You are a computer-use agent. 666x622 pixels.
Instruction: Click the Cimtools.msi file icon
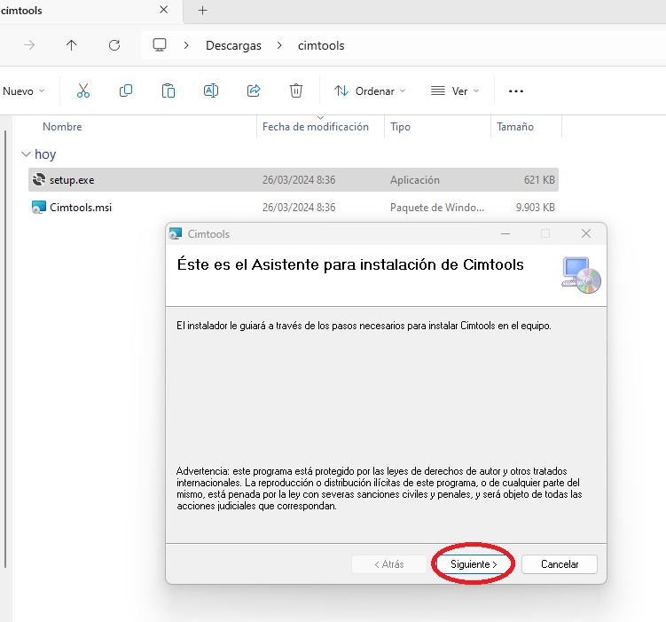tap(39, 208)
